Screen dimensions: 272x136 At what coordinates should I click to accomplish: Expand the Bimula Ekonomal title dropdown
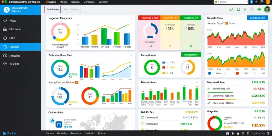click(42, 2)
